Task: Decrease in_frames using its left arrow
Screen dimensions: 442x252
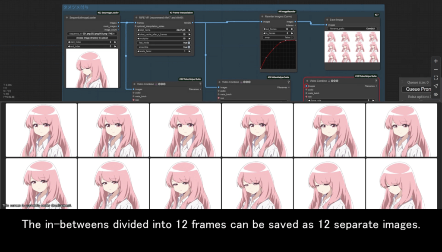Action: (265, 33)
